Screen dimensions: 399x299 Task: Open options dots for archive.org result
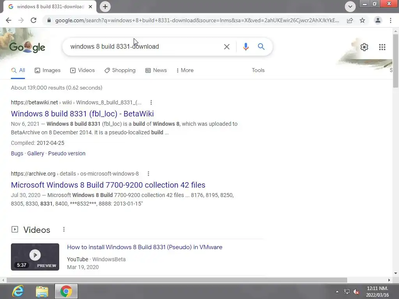click(x=148, y=174)
